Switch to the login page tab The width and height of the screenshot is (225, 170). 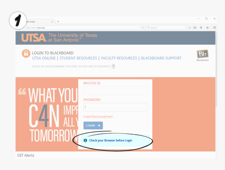pyautogui.click(x=37, y=21)
